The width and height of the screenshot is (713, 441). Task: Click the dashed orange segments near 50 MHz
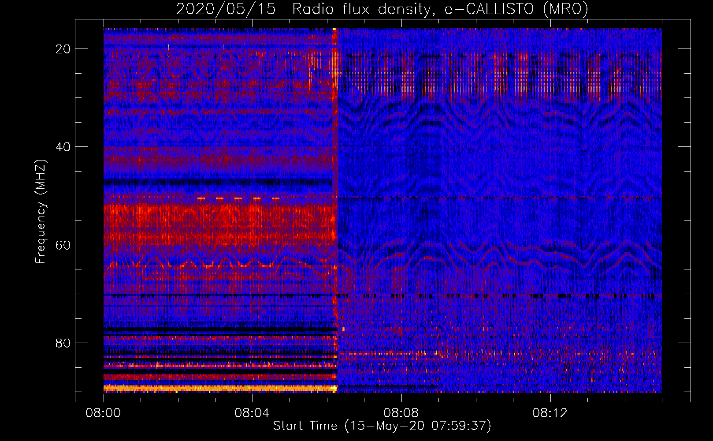click(x=238, y=198)
